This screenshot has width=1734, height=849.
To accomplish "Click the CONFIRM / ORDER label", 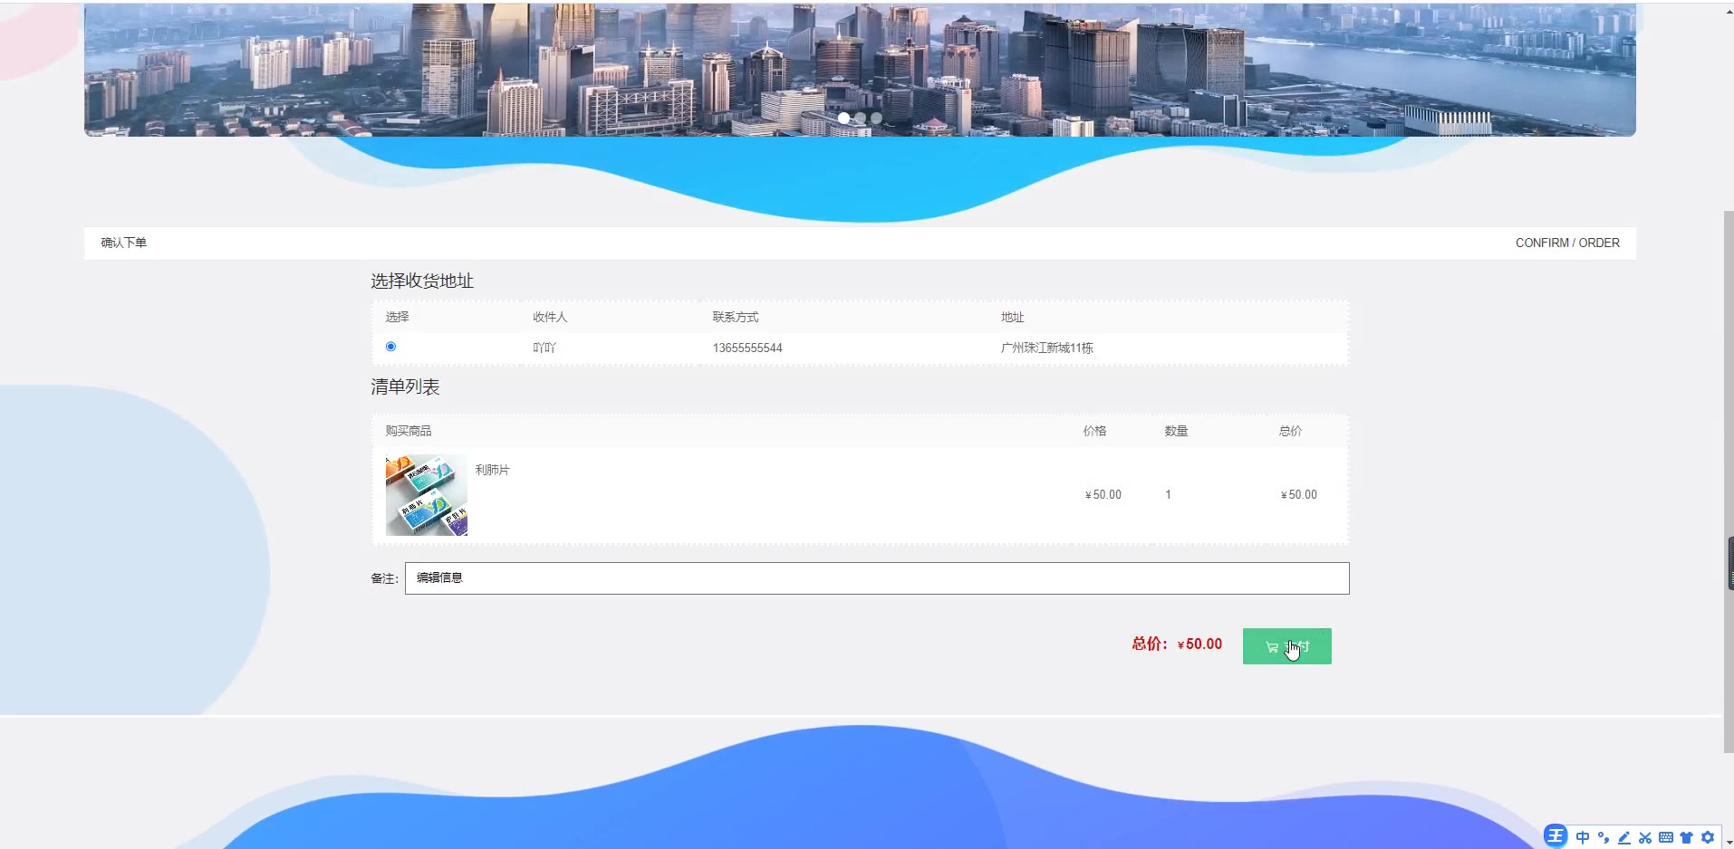I will point(1567,243).
